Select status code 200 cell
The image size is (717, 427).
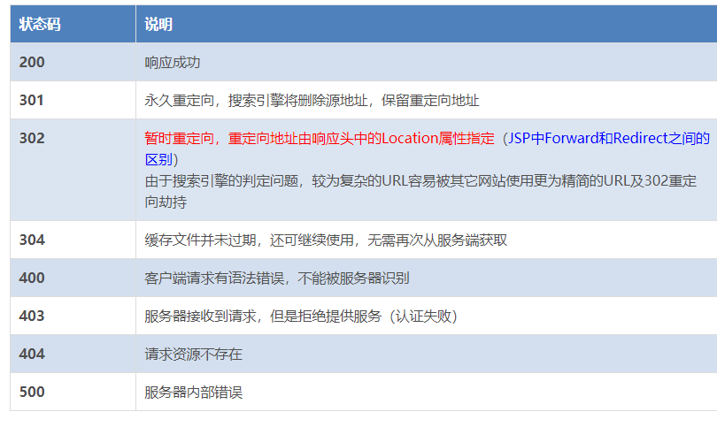tap(73, 62)
